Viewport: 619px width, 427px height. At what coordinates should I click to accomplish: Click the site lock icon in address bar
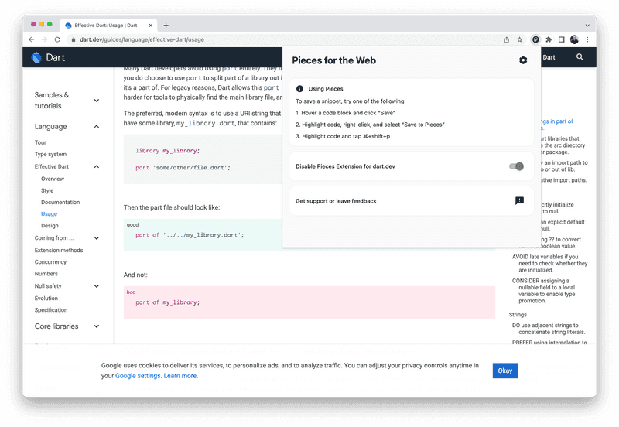[x=73, y=39]
